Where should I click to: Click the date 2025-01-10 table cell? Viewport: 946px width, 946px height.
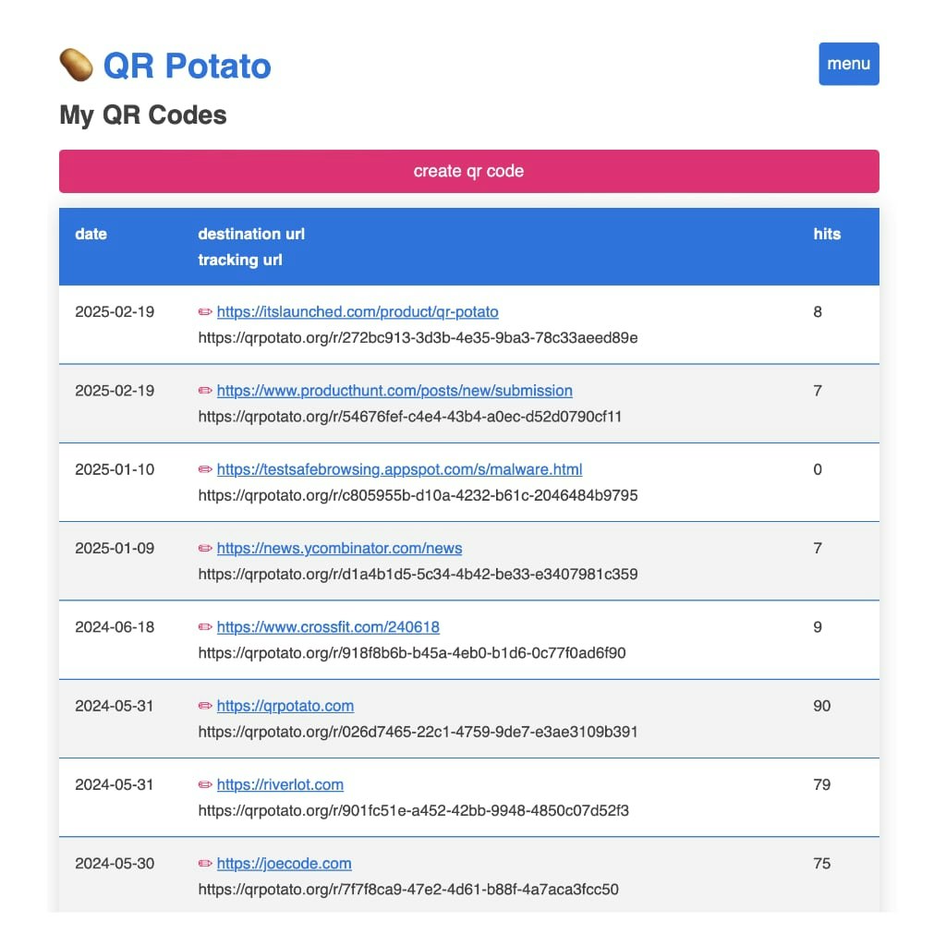point(114,469)
